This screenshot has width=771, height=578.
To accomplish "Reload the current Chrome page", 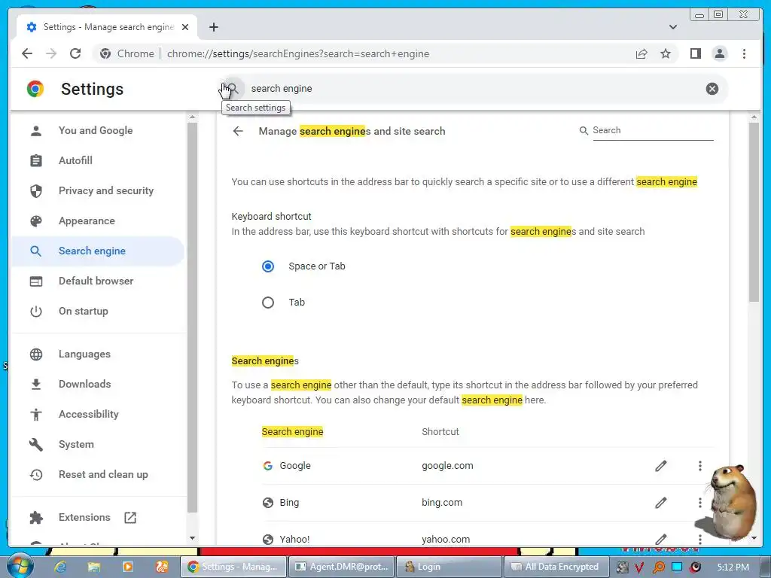I will tap(75, 53).
